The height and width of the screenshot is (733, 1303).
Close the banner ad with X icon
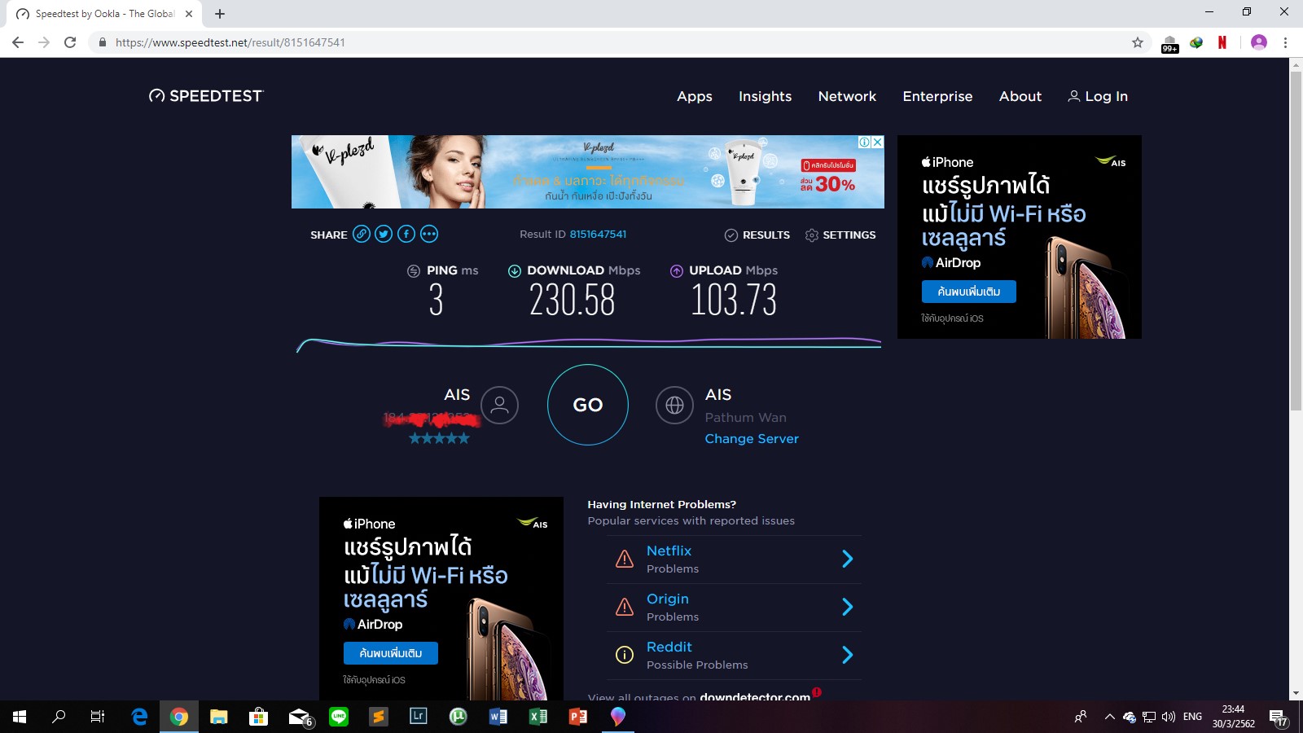tap(877, 142)
